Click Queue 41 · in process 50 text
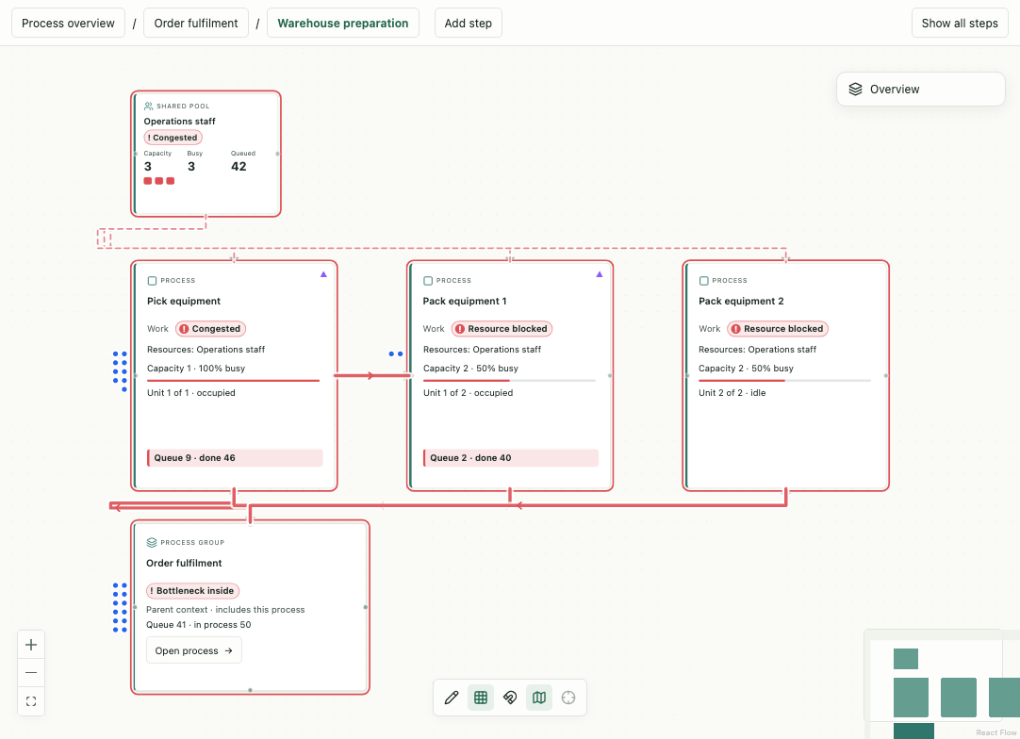 pos(198,625)
